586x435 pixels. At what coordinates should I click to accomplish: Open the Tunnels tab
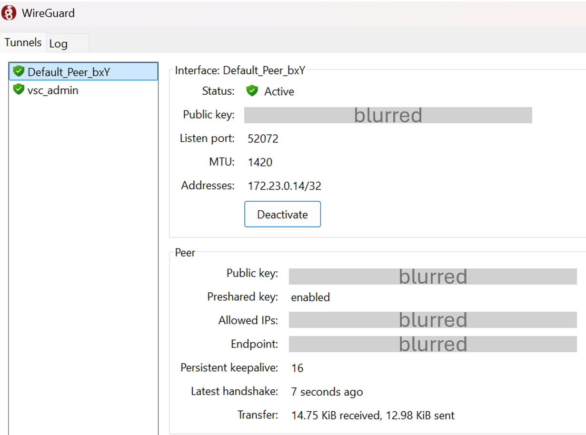pyautogui.click(x=23, y=42)
